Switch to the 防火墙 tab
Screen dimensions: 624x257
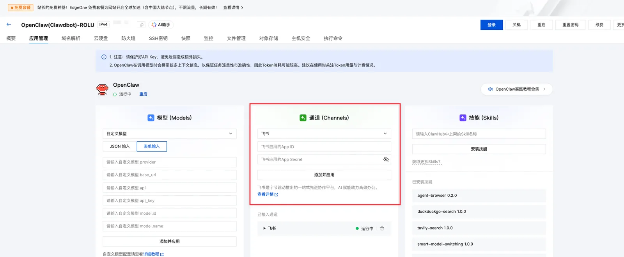pos(128,38)
